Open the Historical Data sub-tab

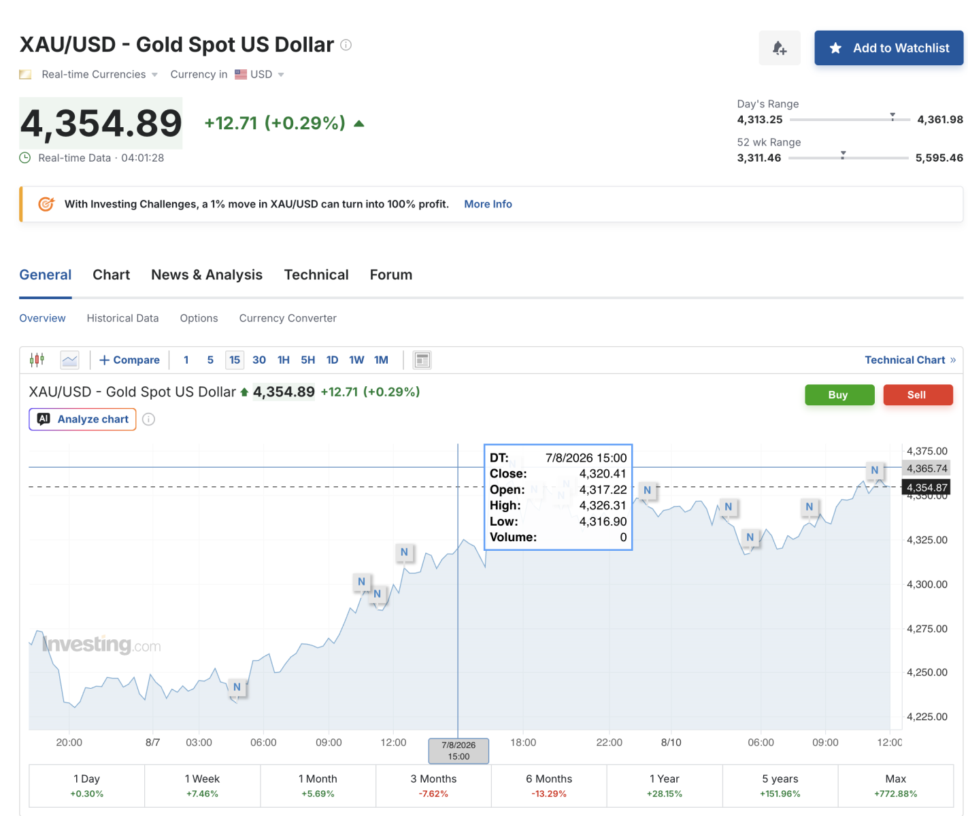pyautogui.click(x=122, y=318)
